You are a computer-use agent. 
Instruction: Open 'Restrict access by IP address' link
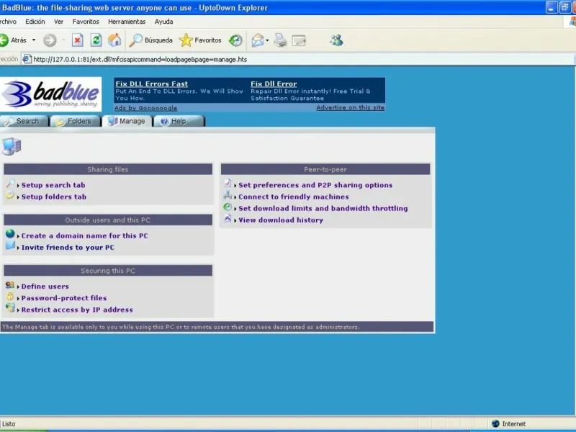point(77,310)
